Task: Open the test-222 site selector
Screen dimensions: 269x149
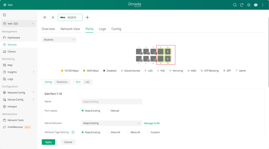Action: (x=19, y=24)
